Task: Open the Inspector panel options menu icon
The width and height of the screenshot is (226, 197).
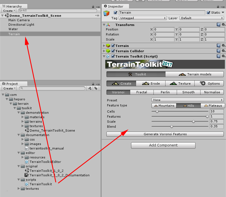Action: [x=223, y=7]
